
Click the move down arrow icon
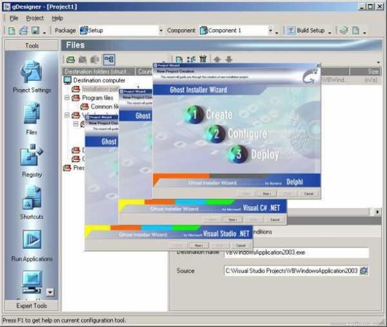coord(229,59)
